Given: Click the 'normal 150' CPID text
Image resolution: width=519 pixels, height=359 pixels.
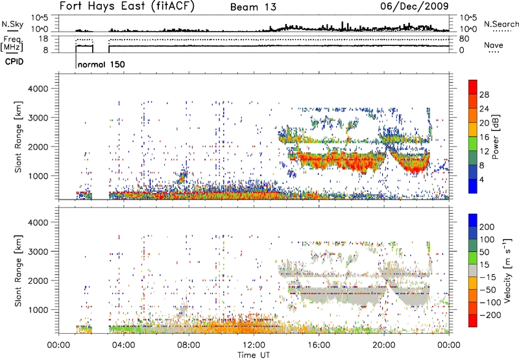Looking at the screenshot, I should pos(101,64).
